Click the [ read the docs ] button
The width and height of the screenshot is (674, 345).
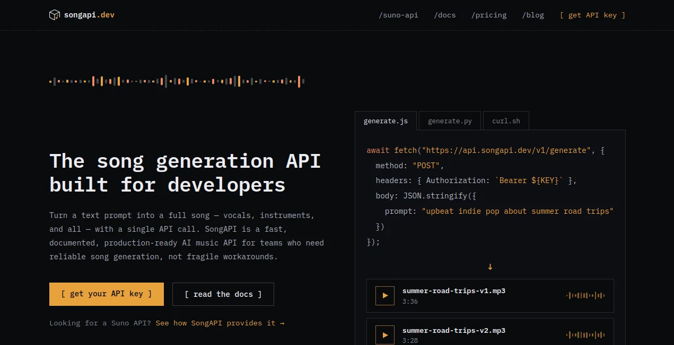click(x=223, y=294)
